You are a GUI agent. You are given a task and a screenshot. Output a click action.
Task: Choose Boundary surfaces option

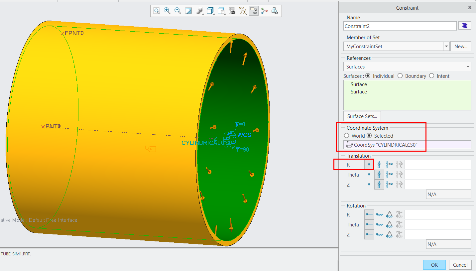tap(400, 76)
